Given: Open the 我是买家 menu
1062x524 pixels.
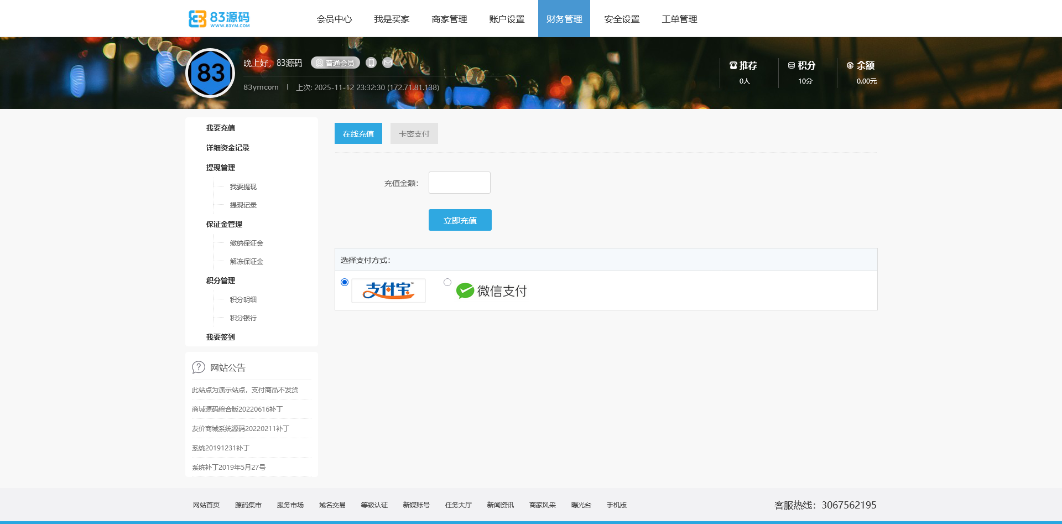Looking at the screenshot, I should pos(392,19).
